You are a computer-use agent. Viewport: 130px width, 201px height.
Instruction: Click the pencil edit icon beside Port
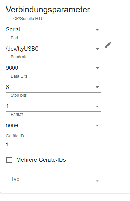108,45
